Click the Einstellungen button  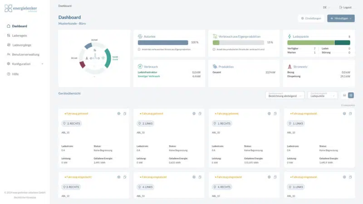click(x=311, y=19)
